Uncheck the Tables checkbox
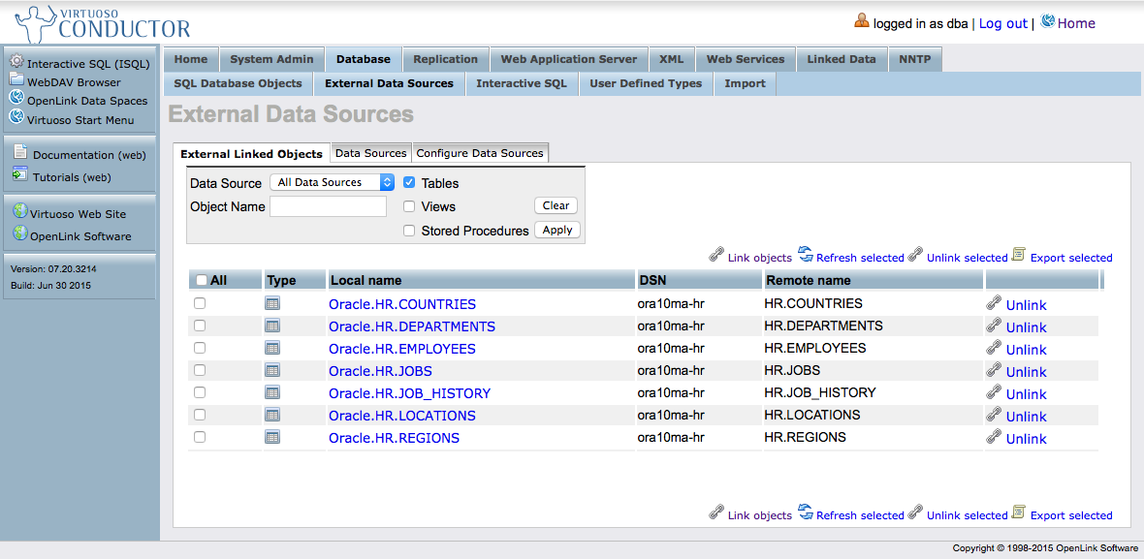This screenshot has width=1144, height=559. [x=409, y=182]
